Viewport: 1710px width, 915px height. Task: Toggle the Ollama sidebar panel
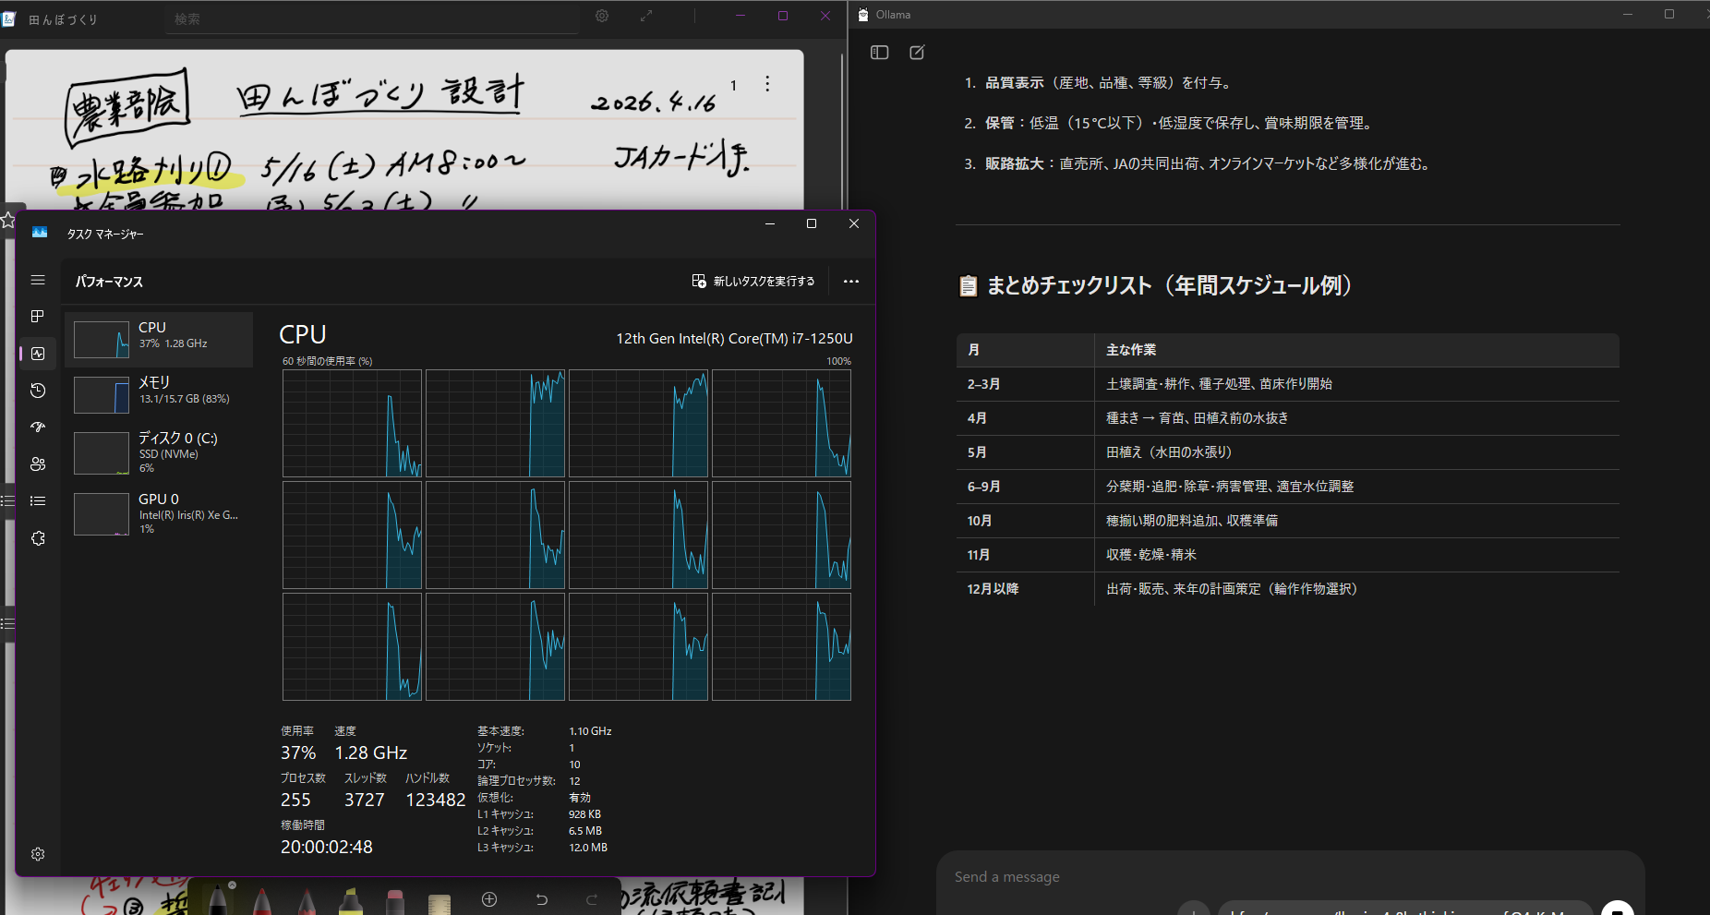(879, 53)
